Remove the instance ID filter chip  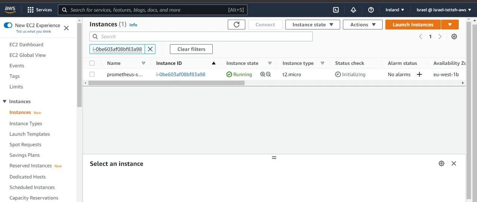click(150, 49)
